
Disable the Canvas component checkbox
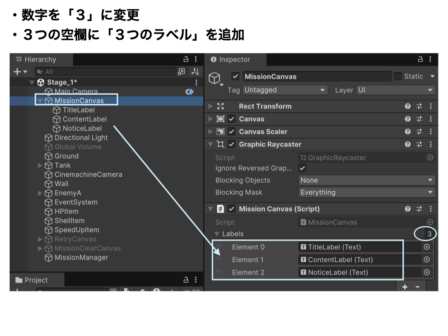click(231, 119)
